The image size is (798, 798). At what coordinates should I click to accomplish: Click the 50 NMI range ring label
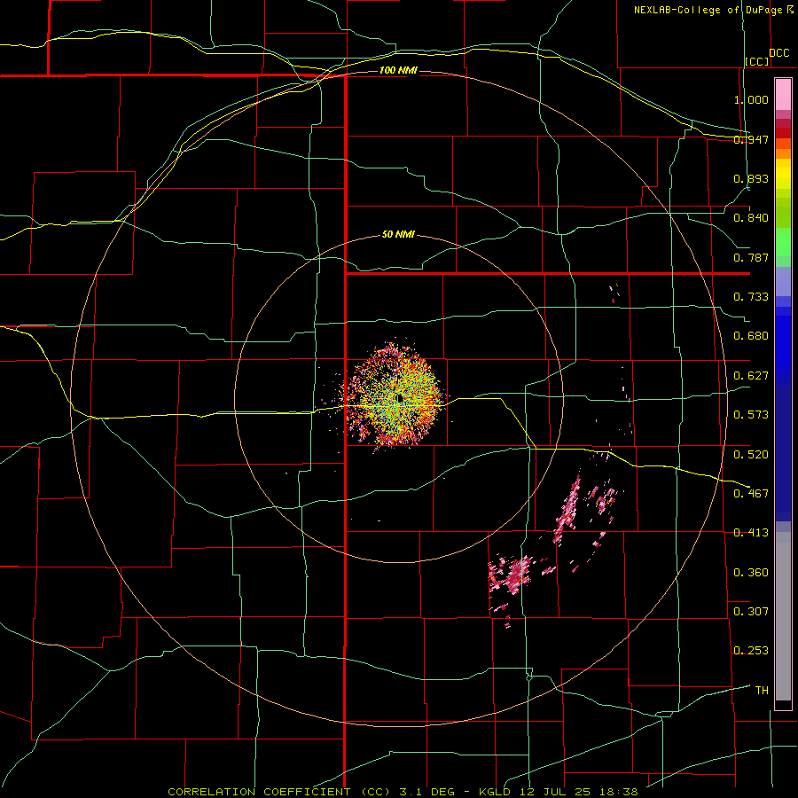coord(398,235)
